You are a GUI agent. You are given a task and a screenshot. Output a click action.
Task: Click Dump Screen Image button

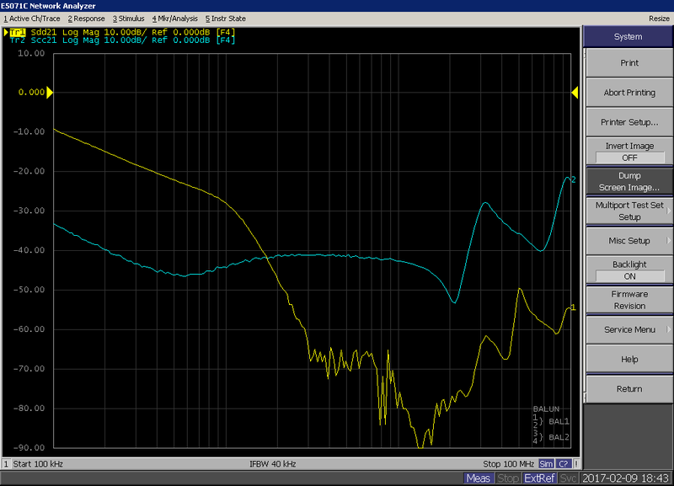tap(629, 181)
